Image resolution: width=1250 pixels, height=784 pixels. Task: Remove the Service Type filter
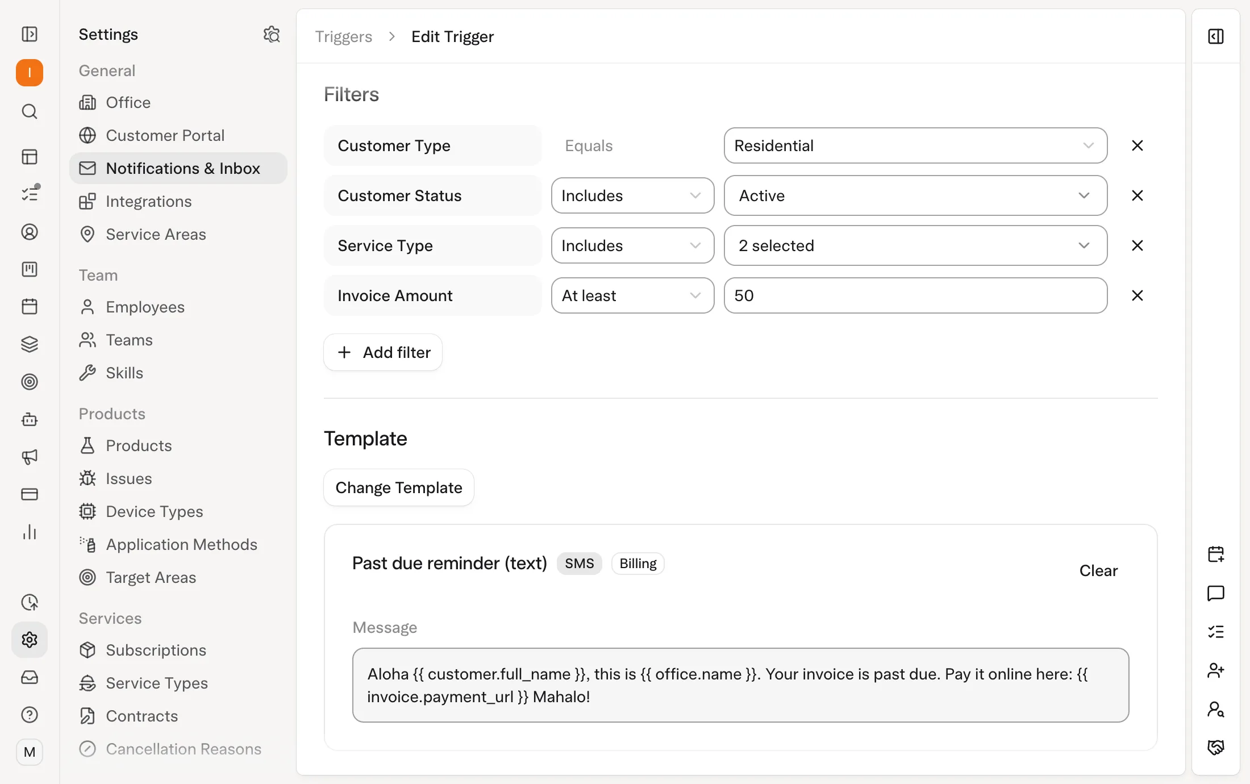point(1137,245)
